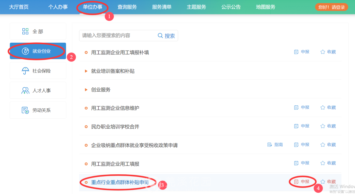Open the 用工监测企业用工填报 item link
Viewport: 355px width, 194px height.
pos(115,164)
